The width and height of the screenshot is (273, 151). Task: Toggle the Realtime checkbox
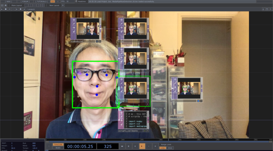(76, 1)
